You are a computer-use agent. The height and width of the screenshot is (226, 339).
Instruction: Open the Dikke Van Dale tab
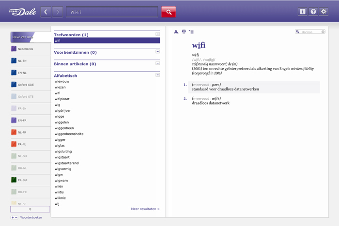tap(31, 37)
